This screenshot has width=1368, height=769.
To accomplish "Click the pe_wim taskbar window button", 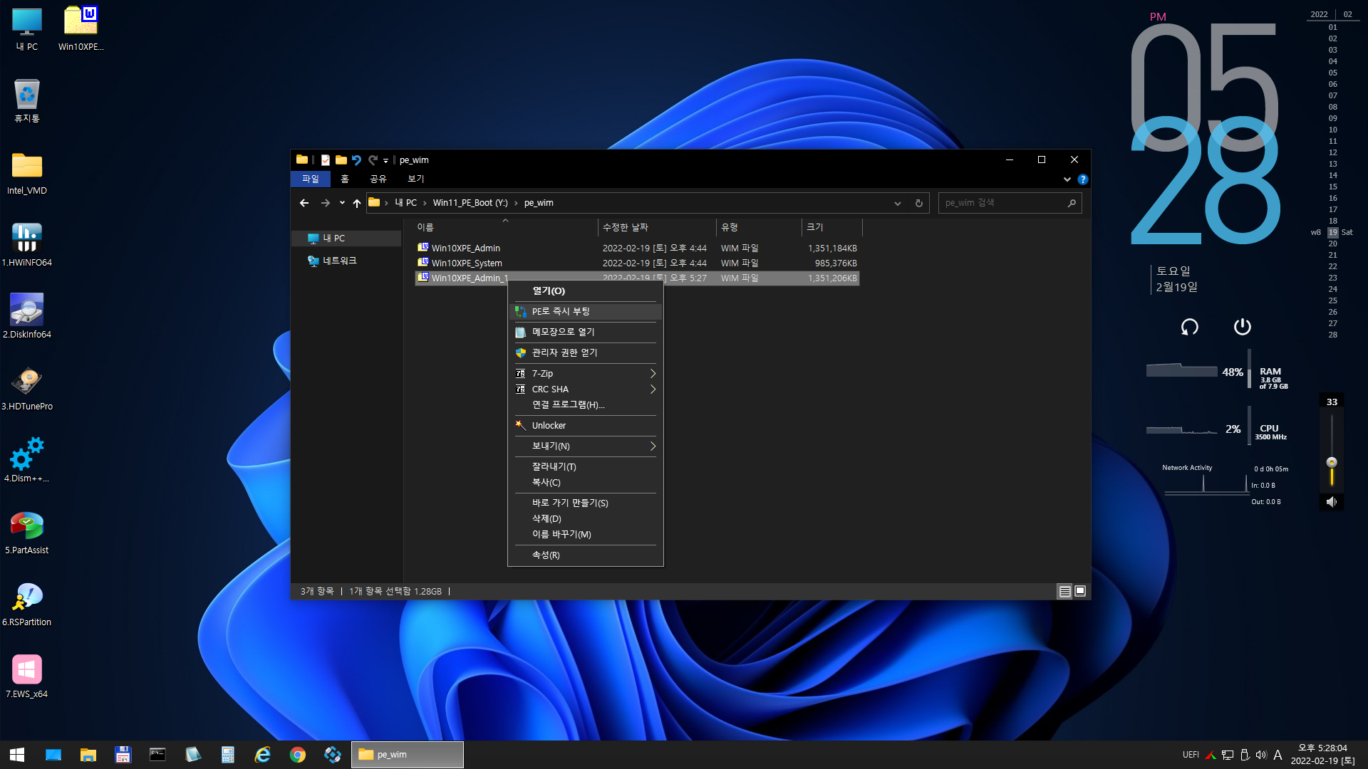I will (x=408, y=755).
